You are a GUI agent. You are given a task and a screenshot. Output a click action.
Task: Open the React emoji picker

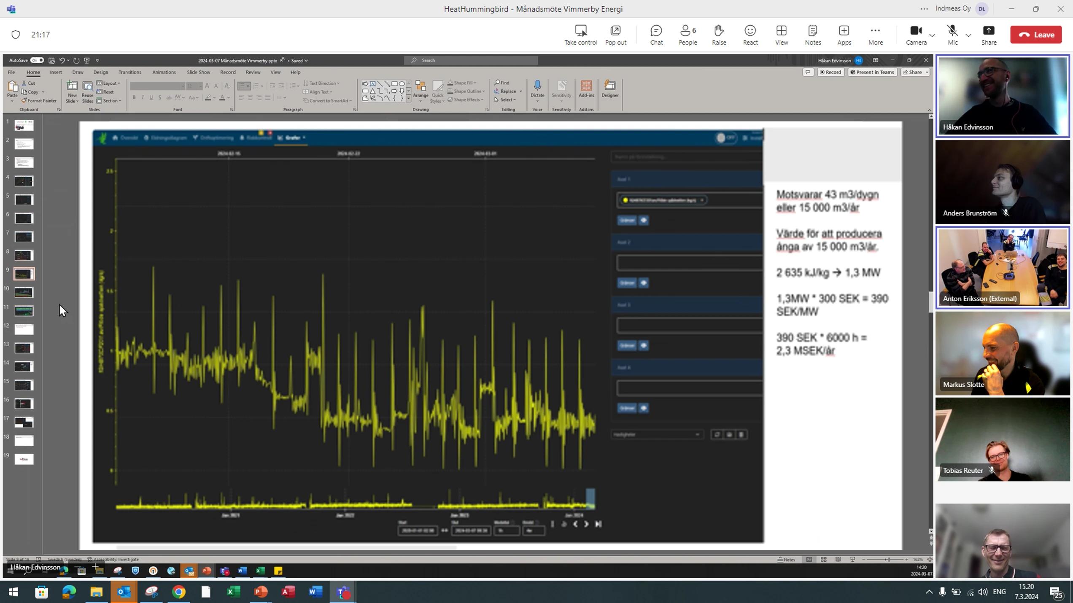pyautogui.click(x=750, y=35)
